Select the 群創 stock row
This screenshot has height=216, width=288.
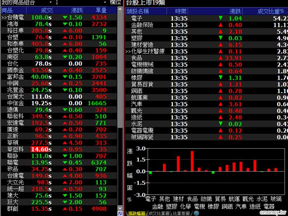point(59,209)
